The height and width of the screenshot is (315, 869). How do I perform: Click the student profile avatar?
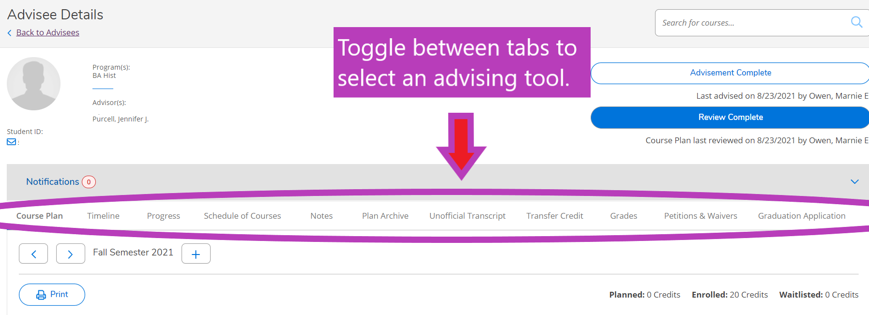33,84
